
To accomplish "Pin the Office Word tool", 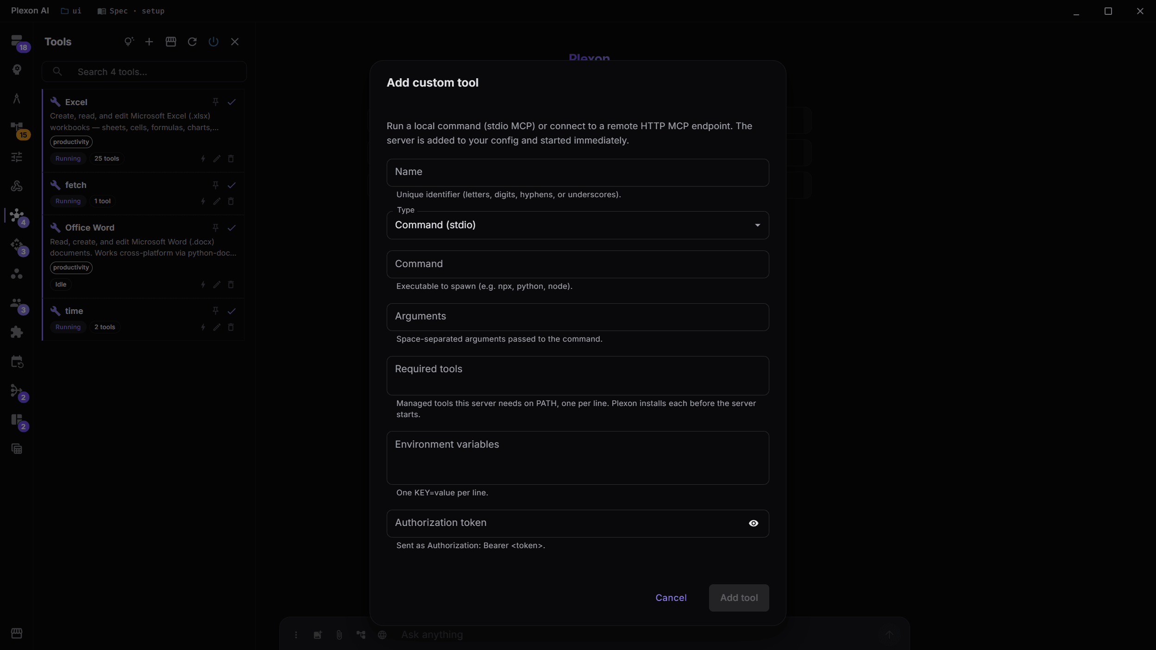I will (x=215, y=228).
